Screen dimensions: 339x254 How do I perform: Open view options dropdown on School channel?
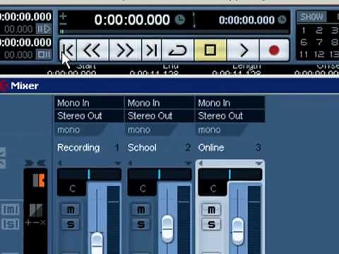pos(188,163)
